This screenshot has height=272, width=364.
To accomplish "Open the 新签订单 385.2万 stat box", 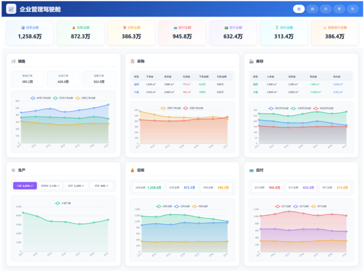I will [x=27, y=79].
